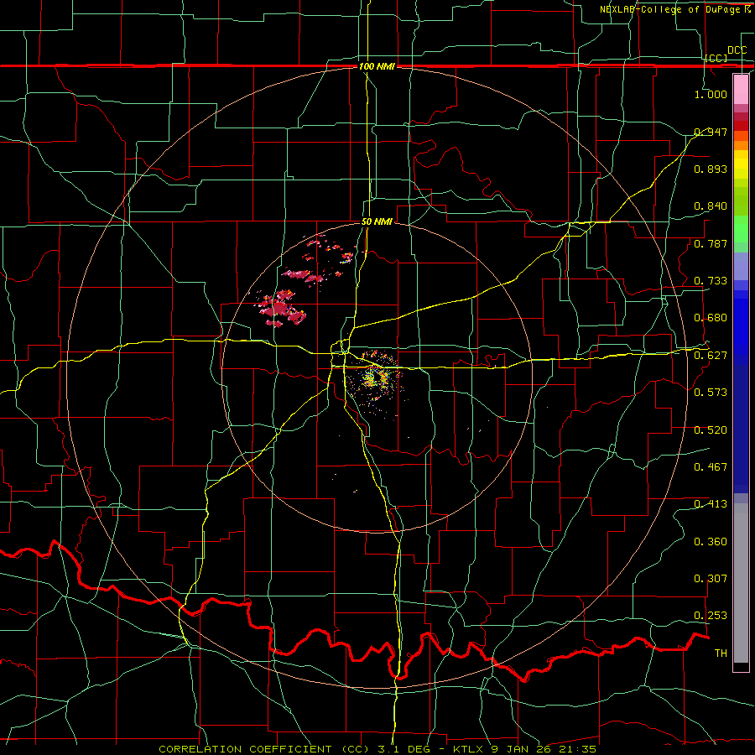Select the 0.573 legend value
The height and width of the screenshot is (755, 755).
coord(711,393)
